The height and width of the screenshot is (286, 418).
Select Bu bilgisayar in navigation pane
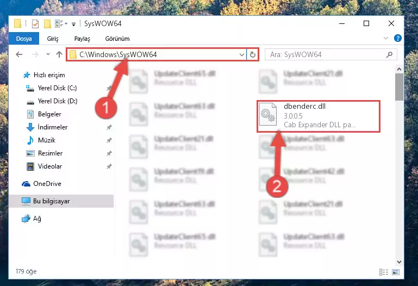[51, 201]
